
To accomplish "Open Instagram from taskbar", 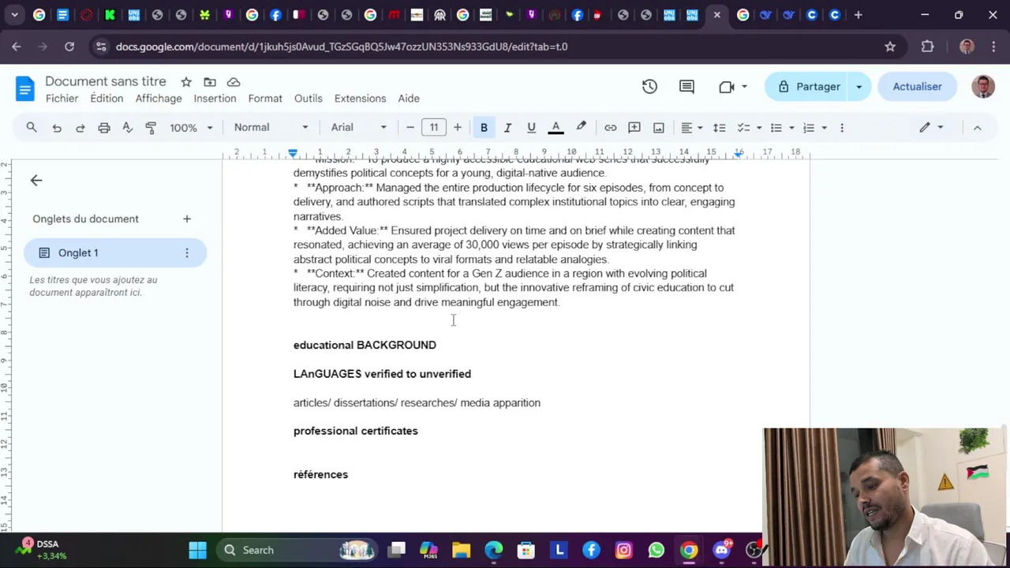I will click(x=624, y=550).
